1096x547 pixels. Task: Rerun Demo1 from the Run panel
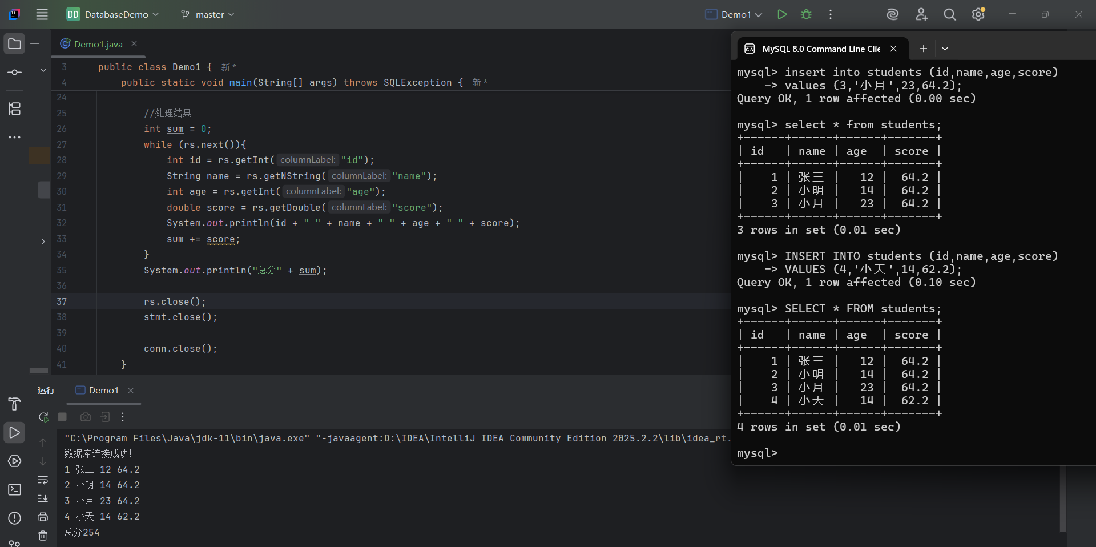43,417
